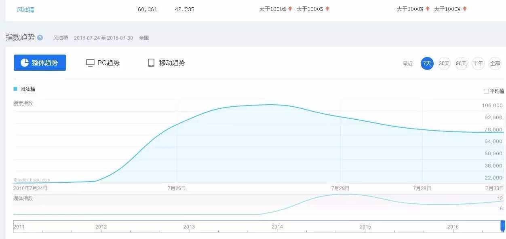Viewport: 506px width, 239px height.
Task: Switch to the 移动趋势 tab
Action: tap(167, 63)
